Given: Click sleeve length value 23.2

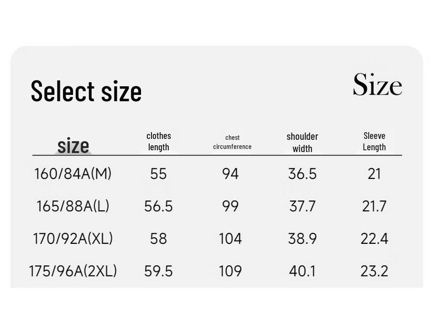Looking at the screenshot, I should tap(374, 271).
